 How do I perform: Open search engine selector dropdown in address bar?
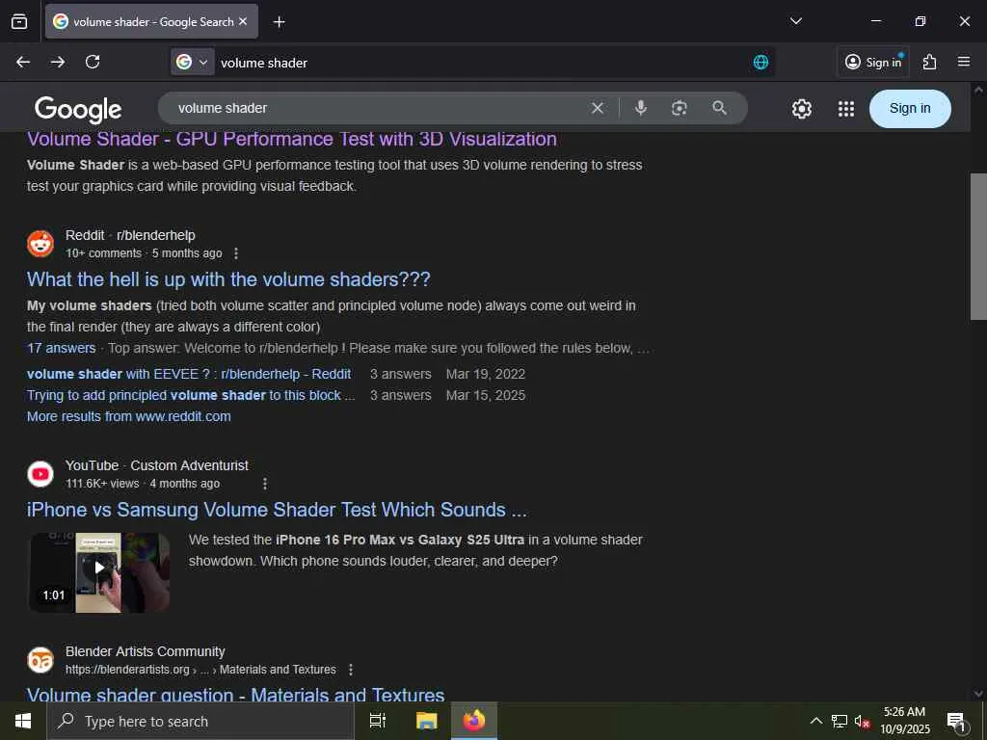193,63
